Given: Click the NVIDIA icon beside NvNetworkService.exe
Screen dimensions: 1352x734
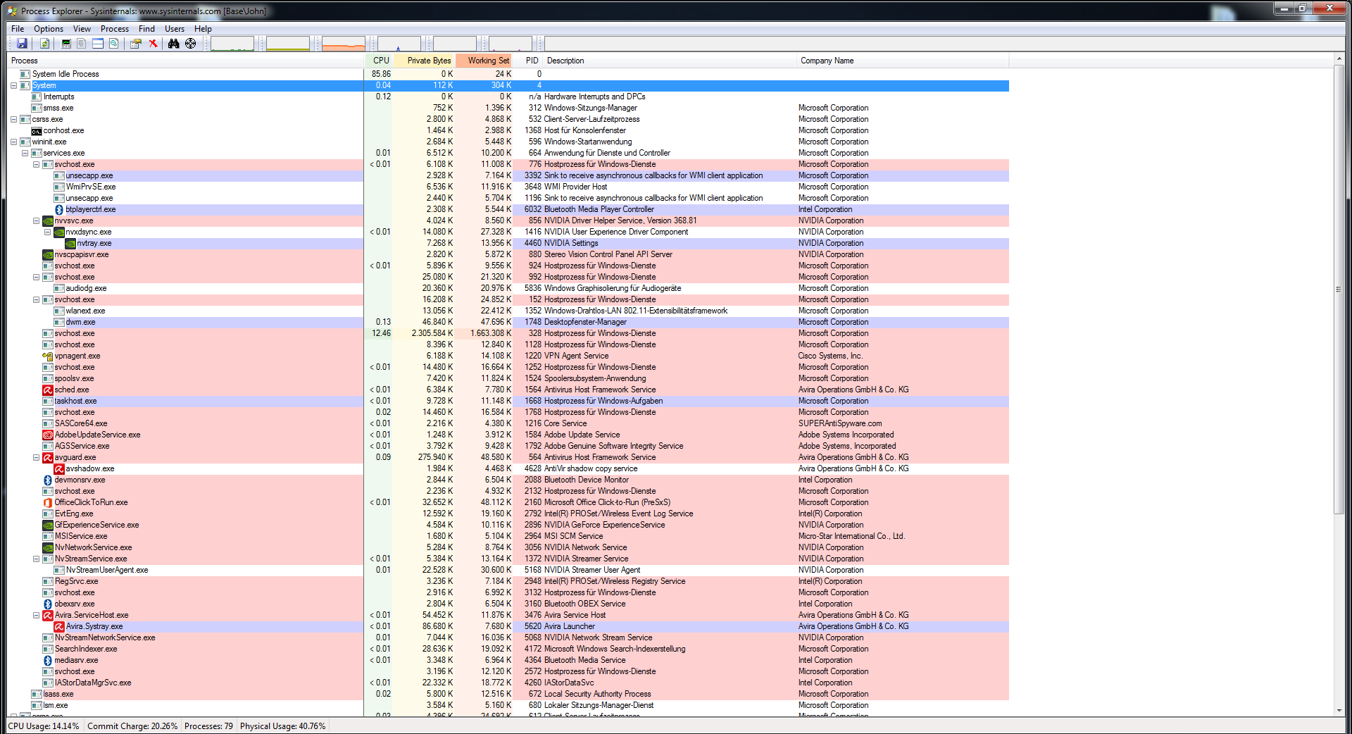Looking at the screenshot, I should [x=48, y=547].
